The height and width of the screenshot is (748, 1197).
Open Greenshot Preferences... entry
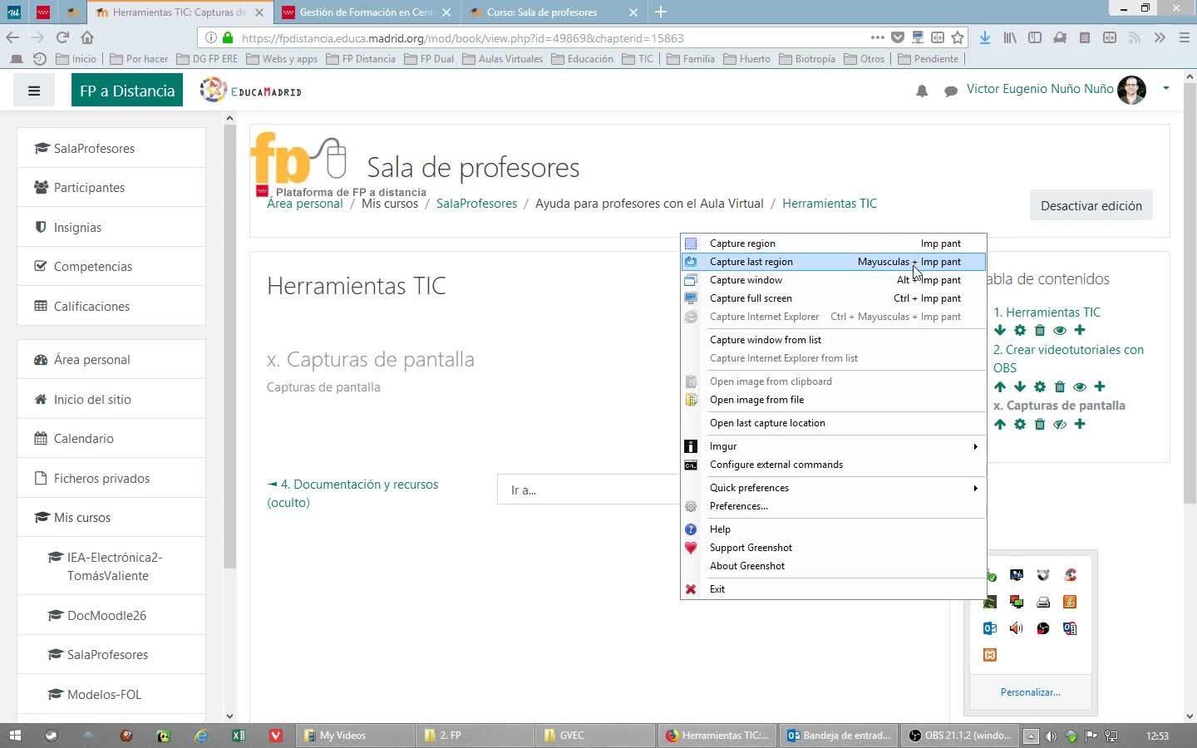click(833, 506)
